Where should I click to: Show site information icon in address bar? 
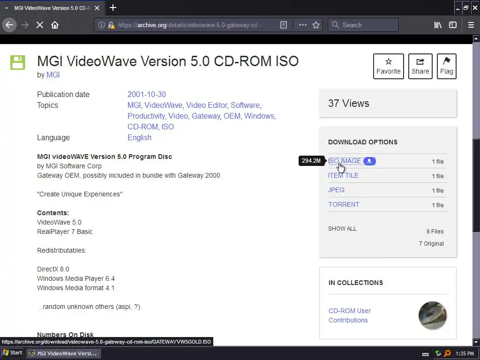pos(101,25)
